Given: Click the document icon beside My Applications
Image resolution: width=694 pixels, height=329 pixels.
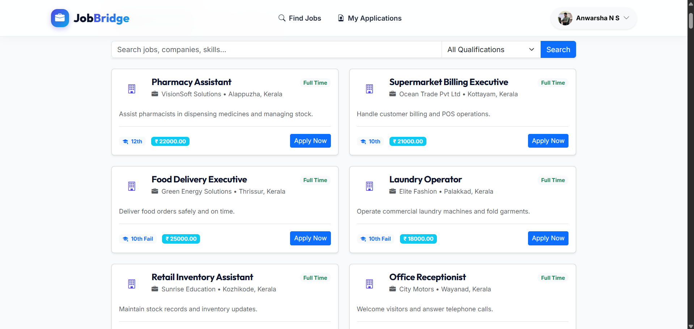Looking at the screenshot, I should [x=341, y=18].
